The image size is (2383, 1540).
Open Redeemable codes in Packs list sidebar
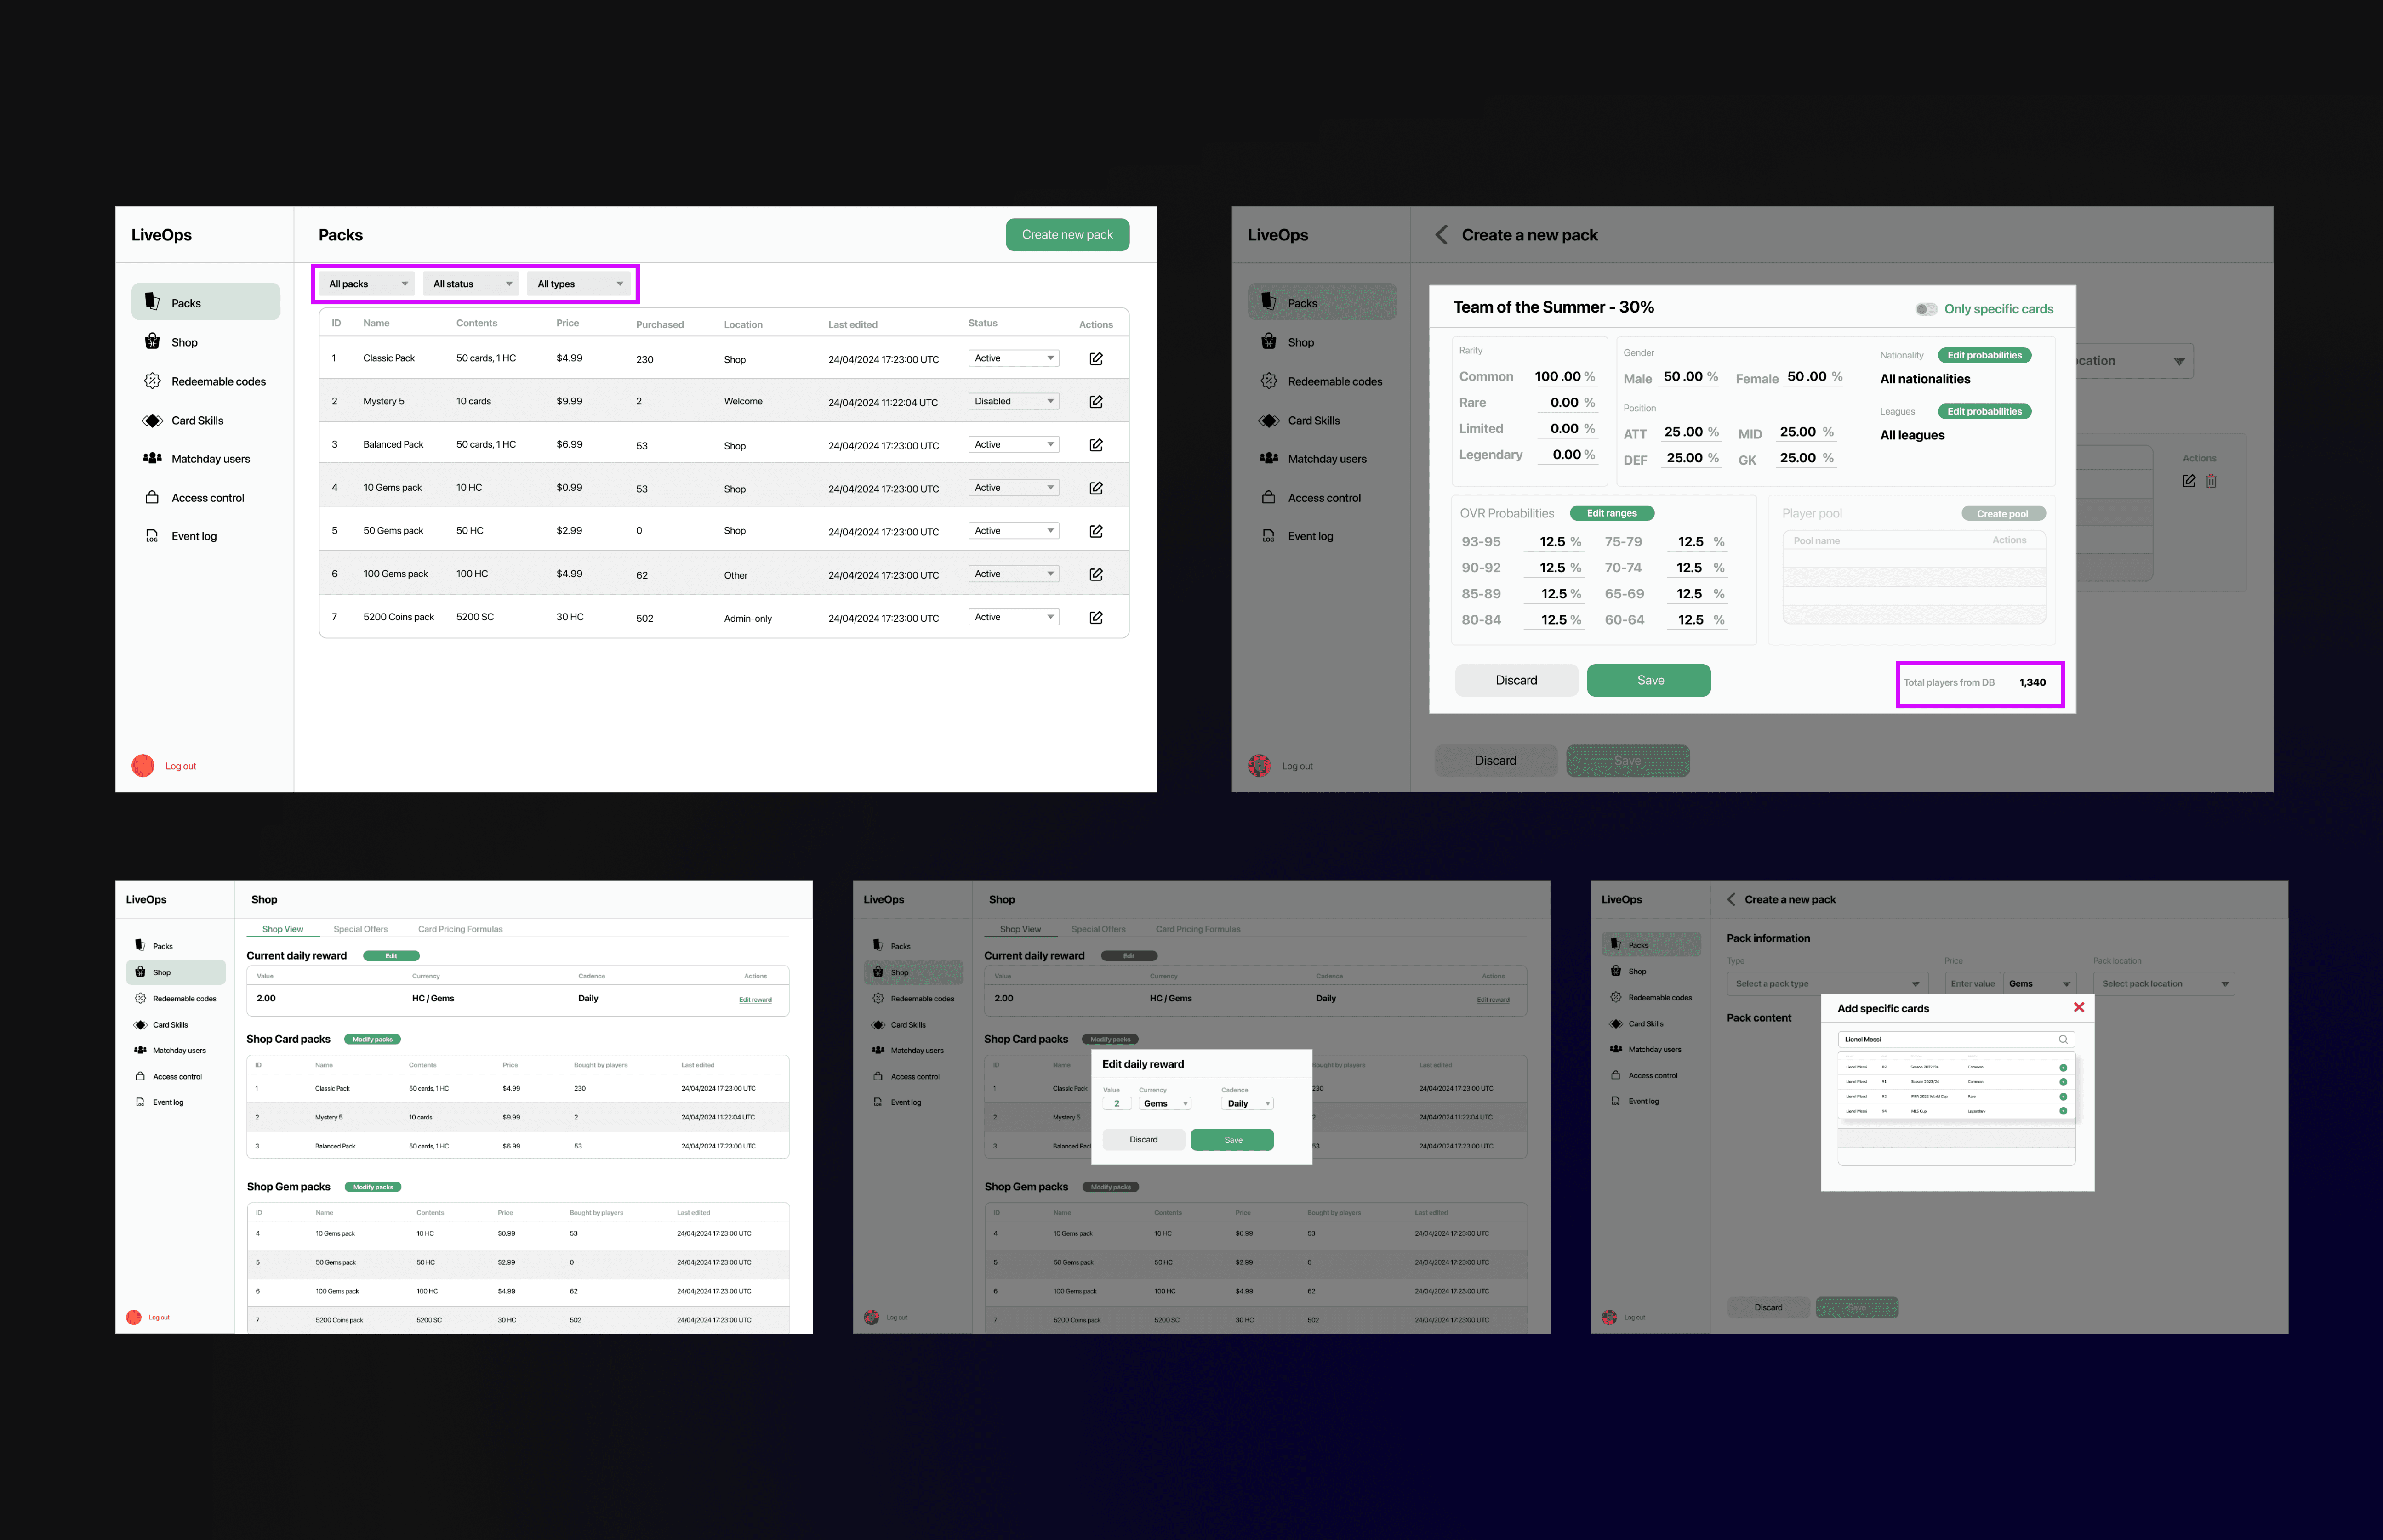[x=218, y=382]
